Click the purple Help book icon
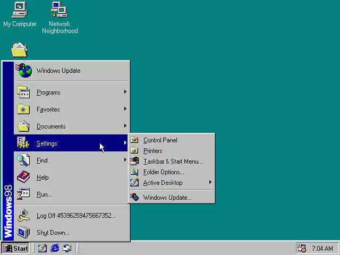340x255 pixels. pyautogui.click(x=23, y=177)
